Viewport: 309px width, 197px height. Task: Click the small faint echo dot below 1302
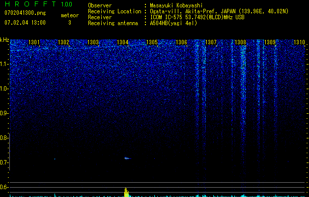[x=55, y=159]
